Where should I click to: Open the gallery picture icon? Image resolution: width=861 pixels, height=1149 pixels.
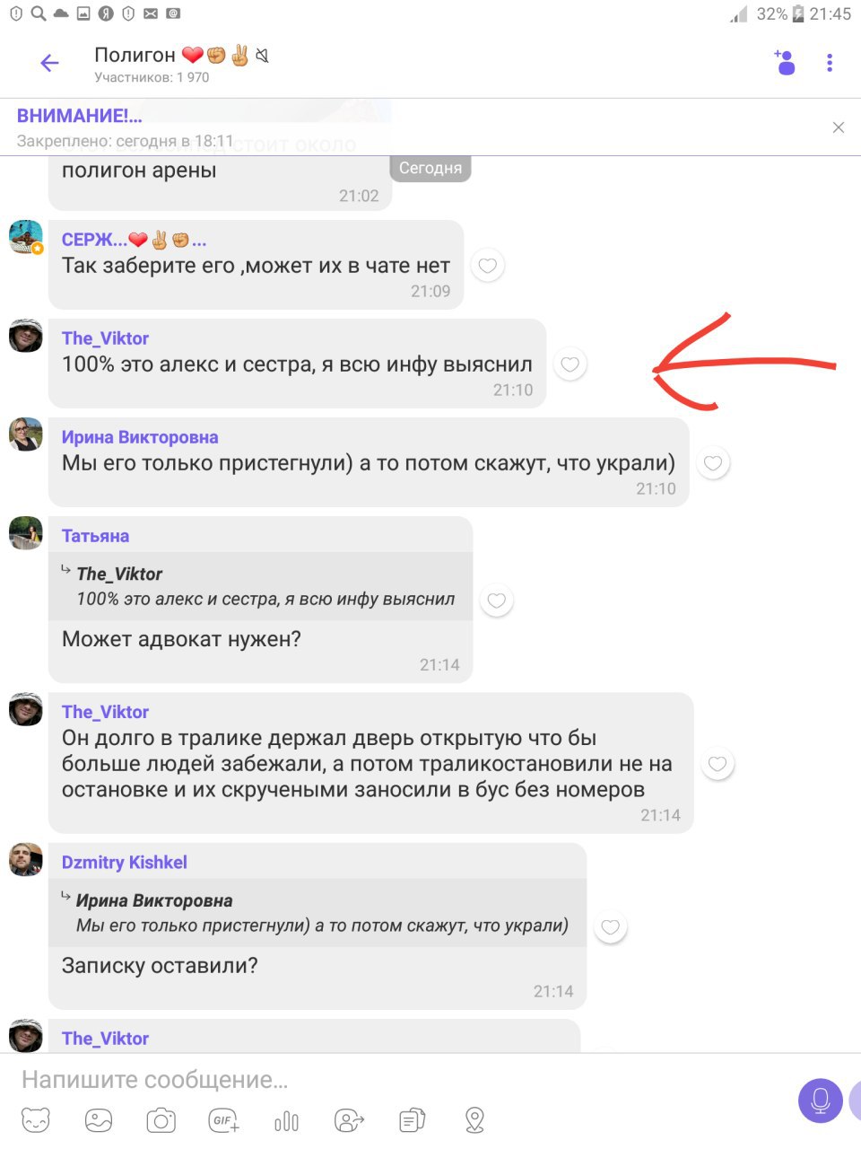(x=99, y=1120)
